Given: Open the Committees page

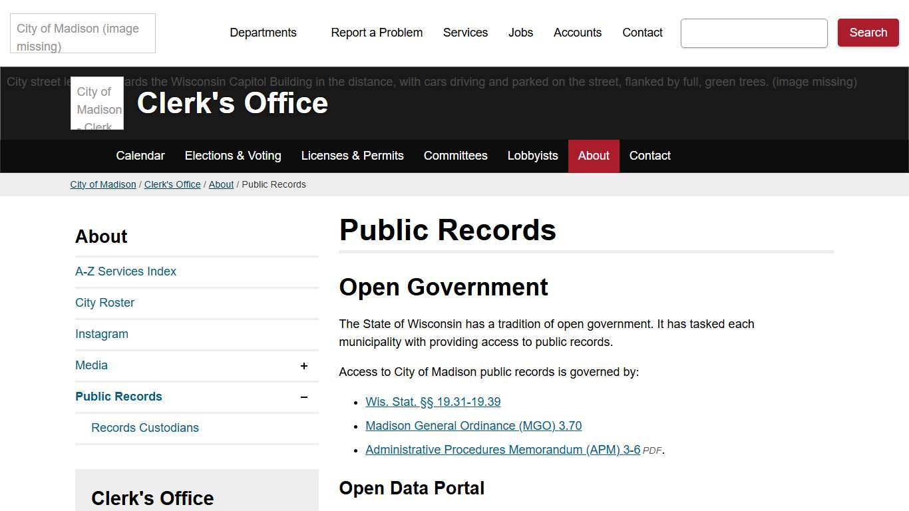Looking at the screenshot, I should point(455,156).
